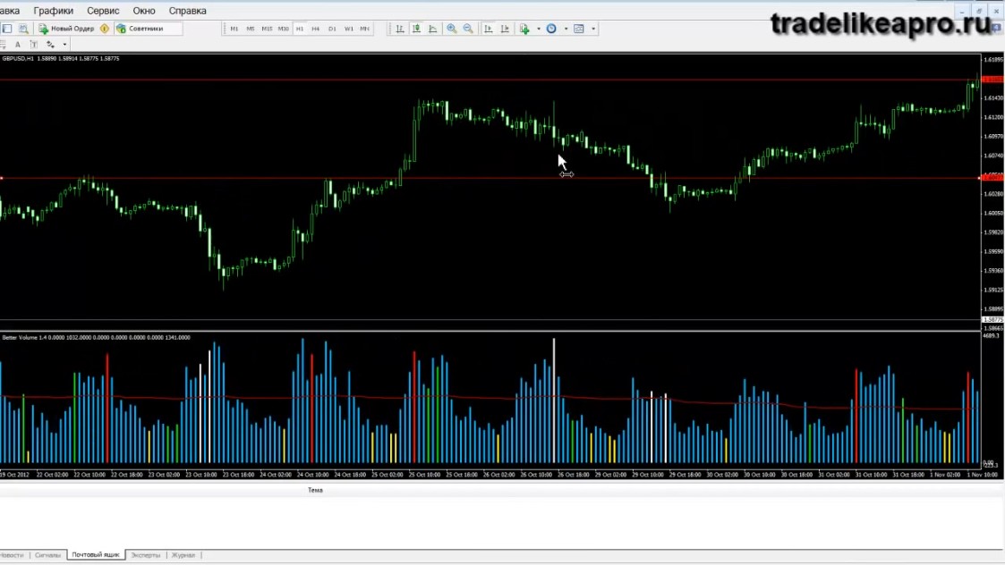Click the zoom out magnifier icon
This screenshot has width=1005, height=565.
(469, 29)
